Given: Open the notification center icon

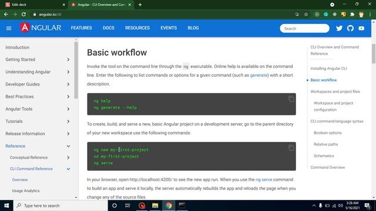Looking at the screenshot, I should (x=367, y=206).
